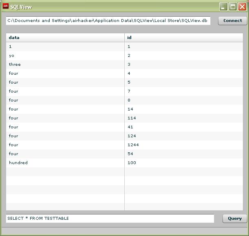Click into the SELECT * FROM TESTTABLE field
This screenshot has height=236, width=249.
(x=110, y=219)
